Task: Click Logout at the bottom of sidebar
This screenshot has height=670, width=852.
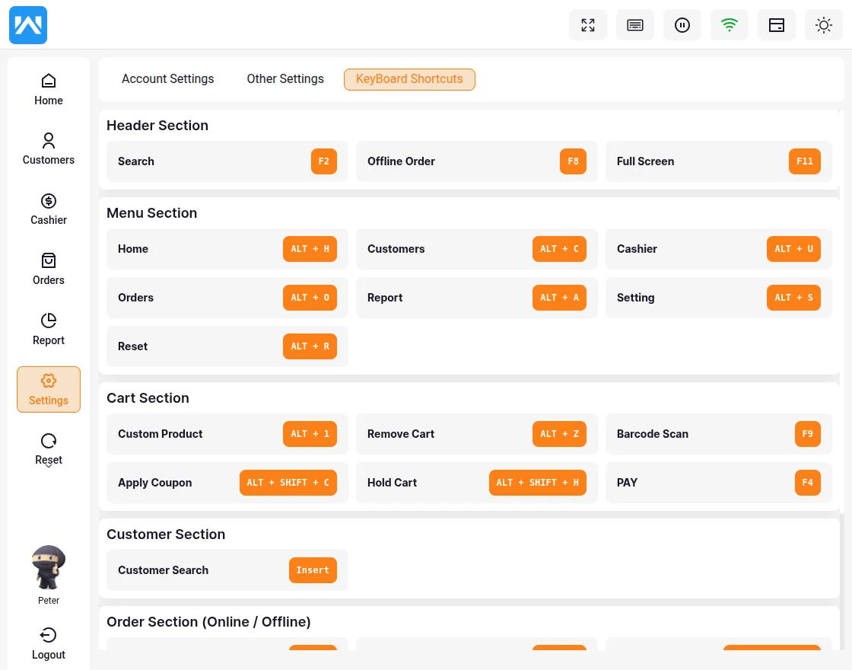Action: [x=49, y=643]
